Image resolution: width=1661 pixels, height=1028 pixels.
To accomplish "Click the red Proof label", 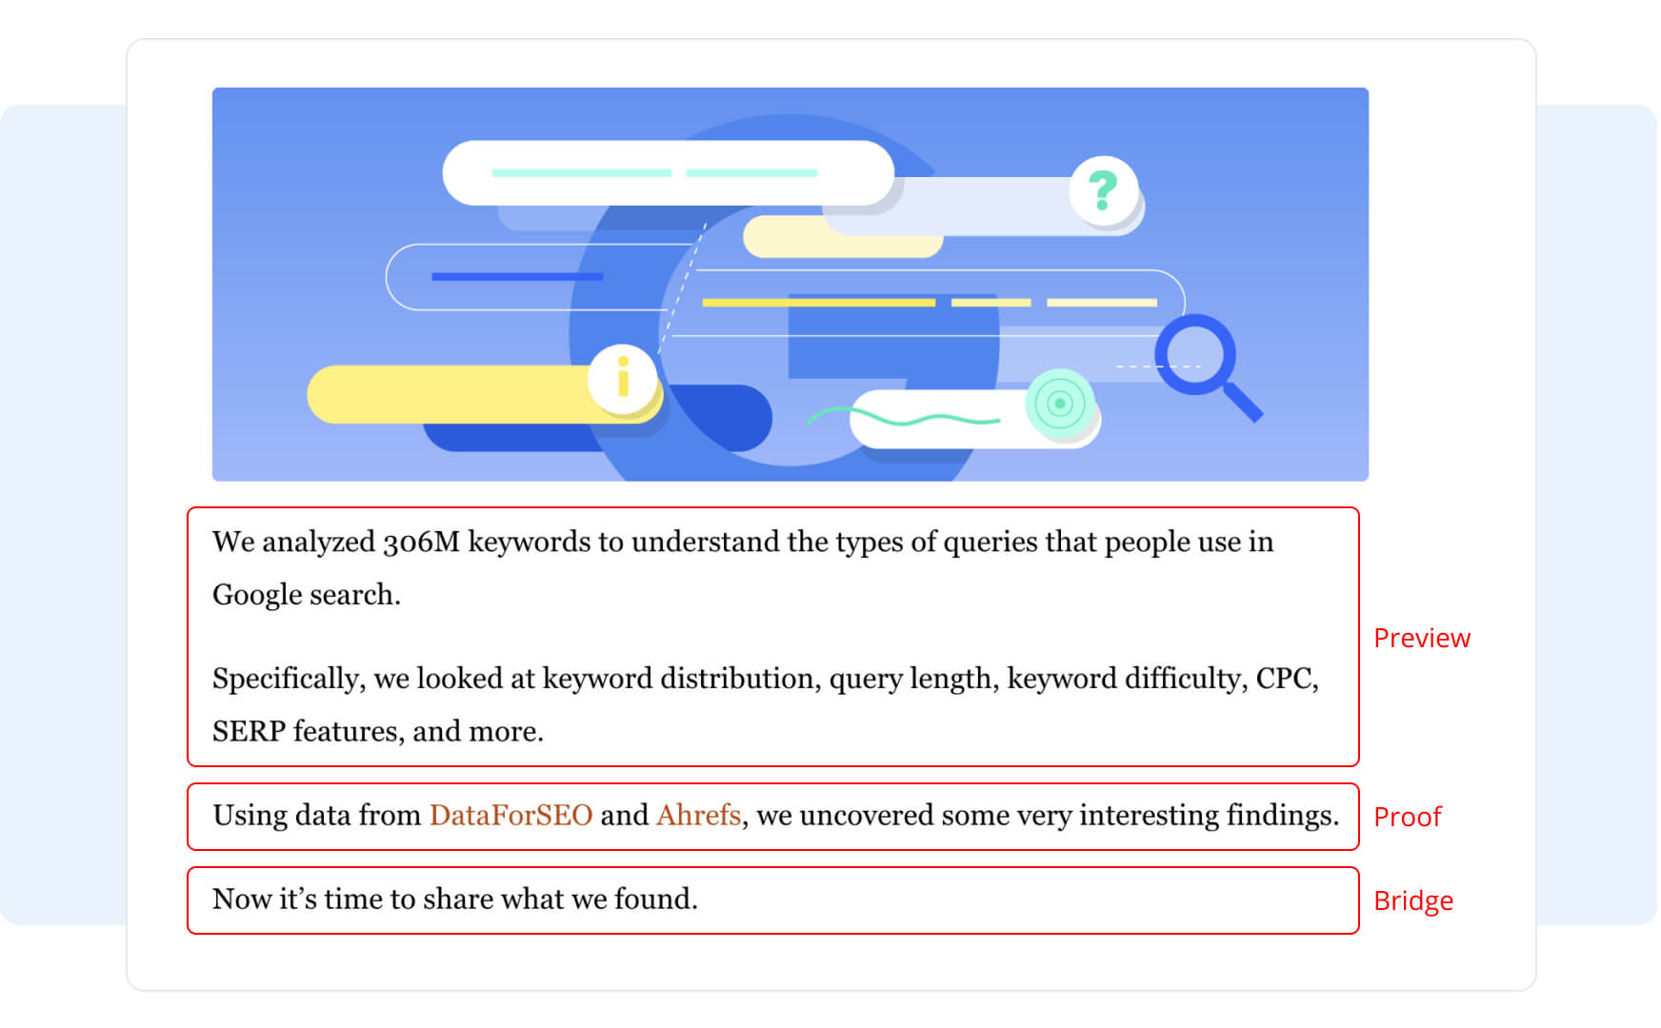I will pyautogui.click(x=1407, y=817).
